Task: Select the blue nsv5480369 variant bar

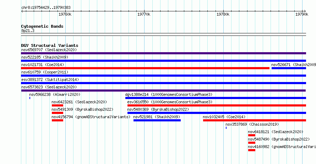Action: tap(217, 113)
